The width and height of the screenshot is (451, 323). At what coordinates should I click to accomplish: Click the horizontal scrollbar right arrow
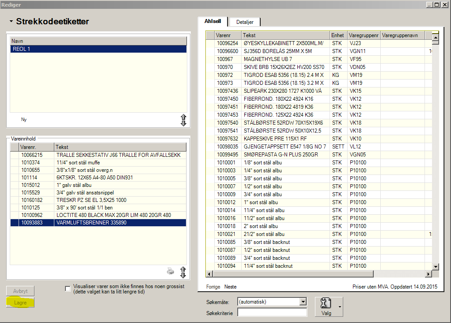pos(428,274)
